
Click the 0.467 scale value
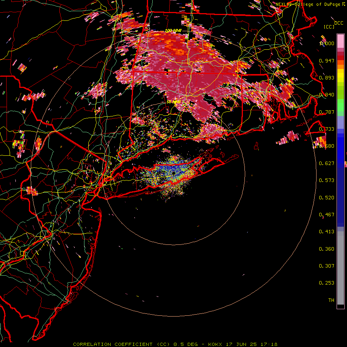[x=327, y=215]
